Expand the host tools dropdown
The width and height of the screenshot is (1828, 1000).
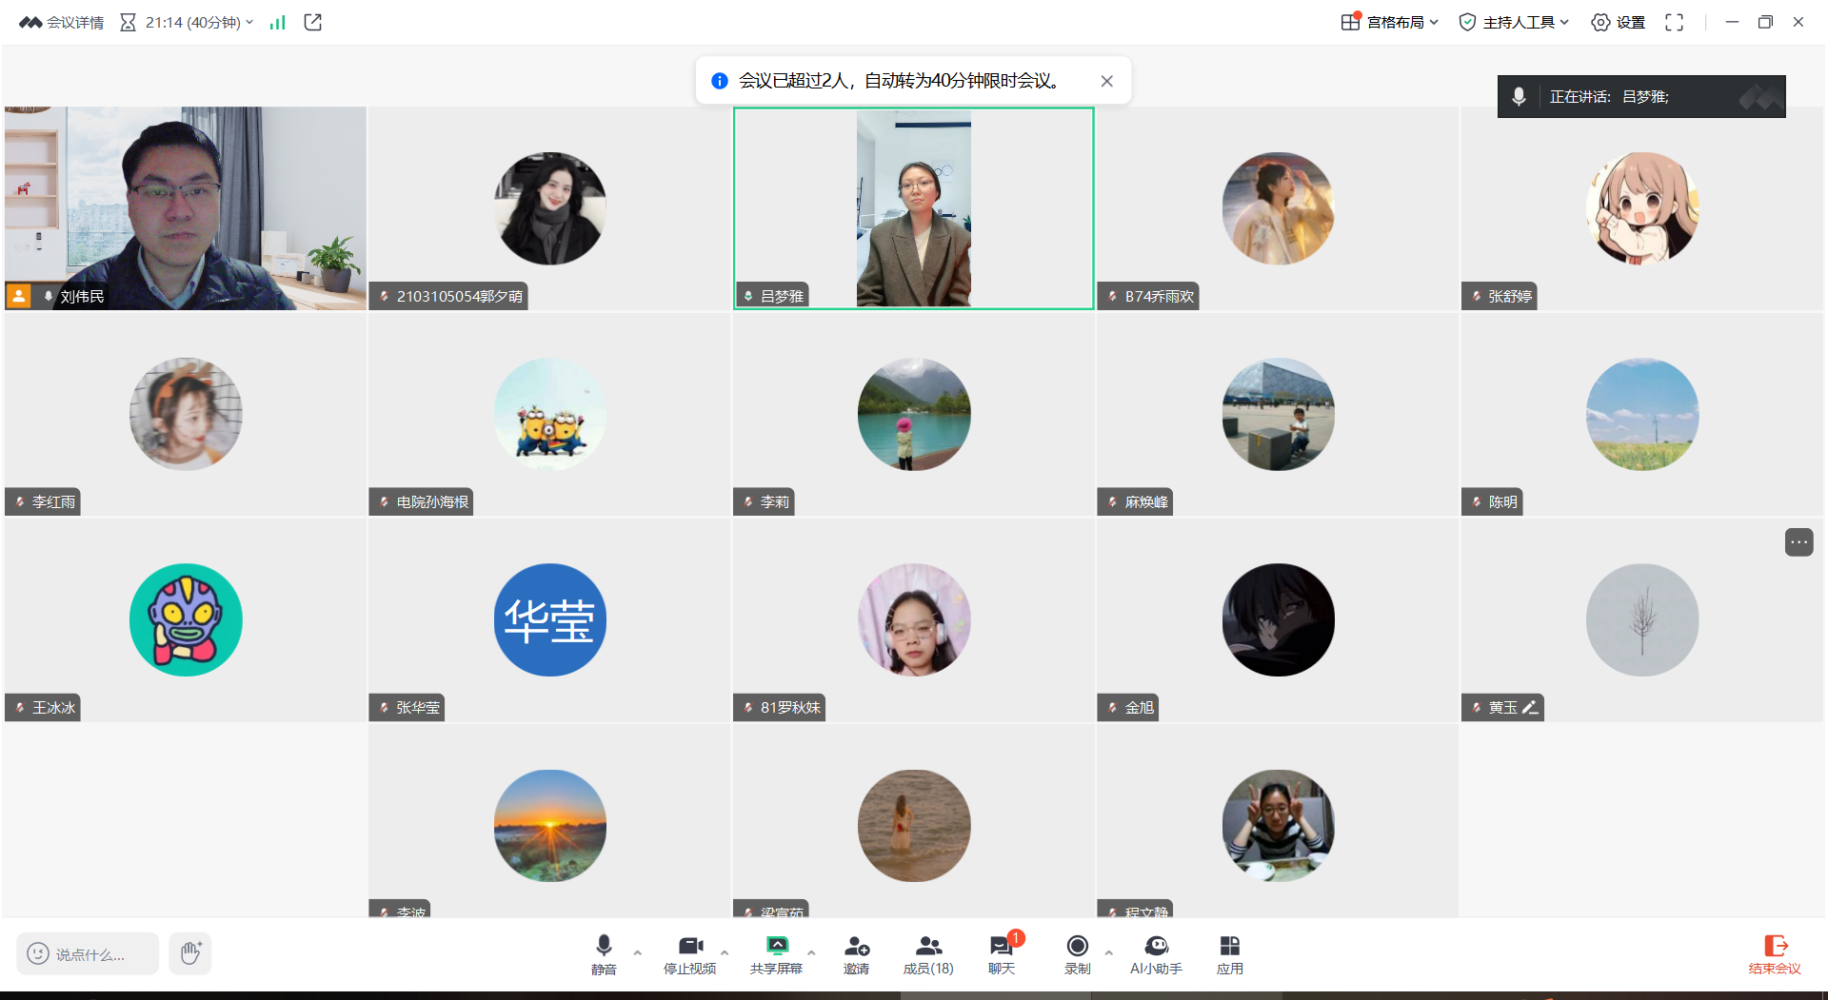(x=1513, y=22)
